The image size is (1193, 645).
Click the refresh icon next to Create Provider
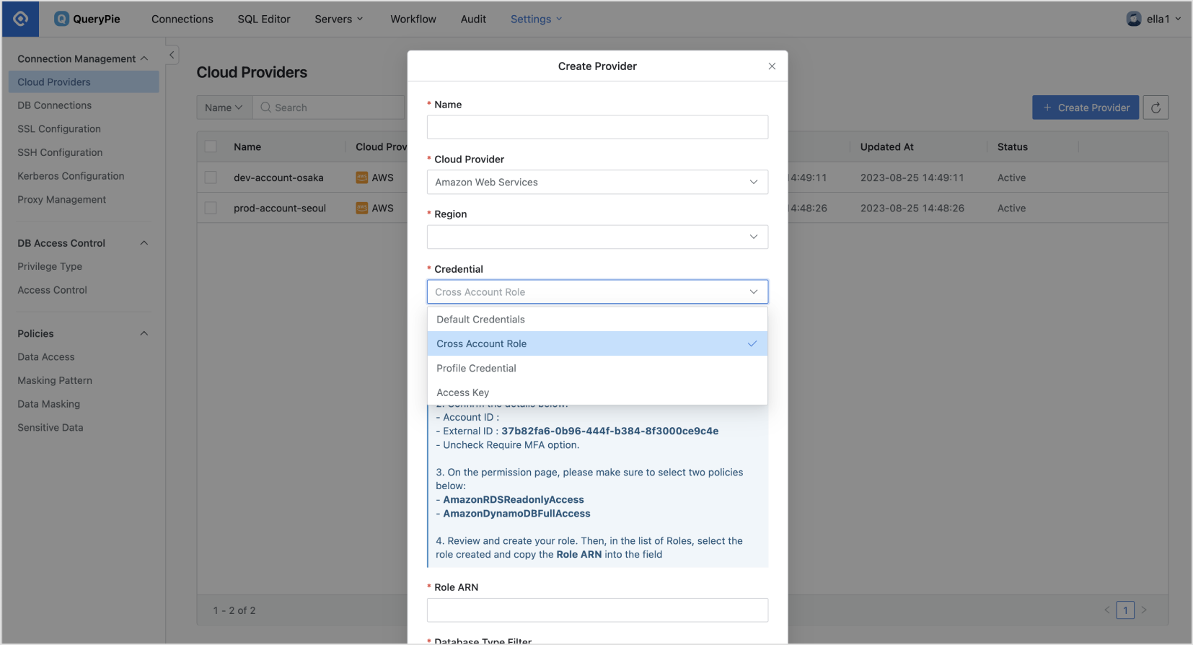point(1155,107)
